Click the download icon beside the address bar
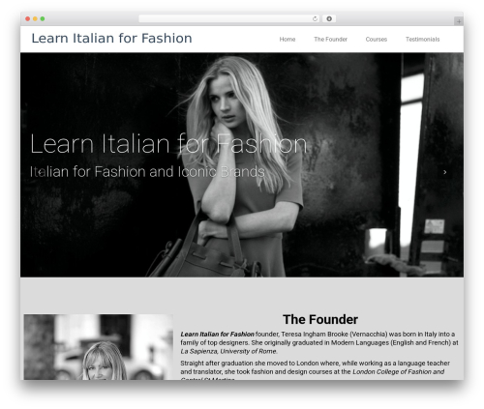The height and width of the screenshot is (409, 484). point(329,18)
